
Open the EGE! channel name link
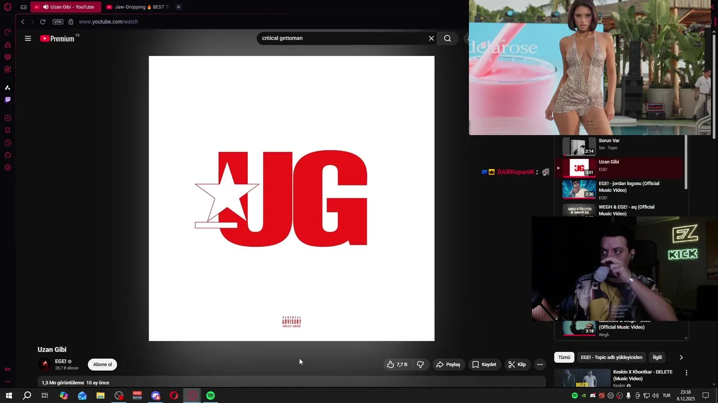tap(61, 362)
